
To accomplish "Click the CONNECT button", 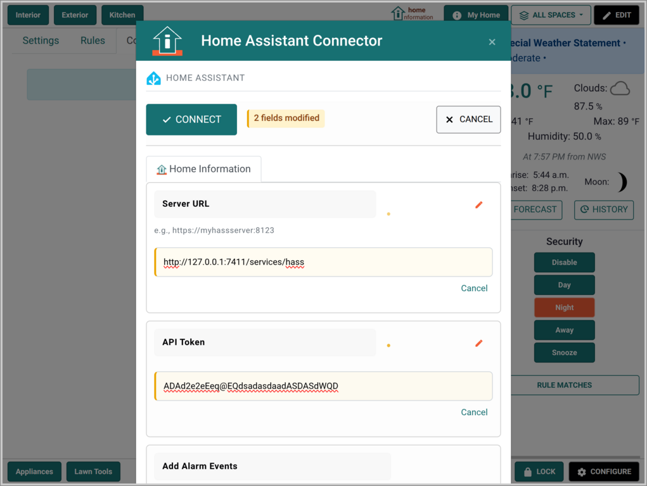I will 191,120.
